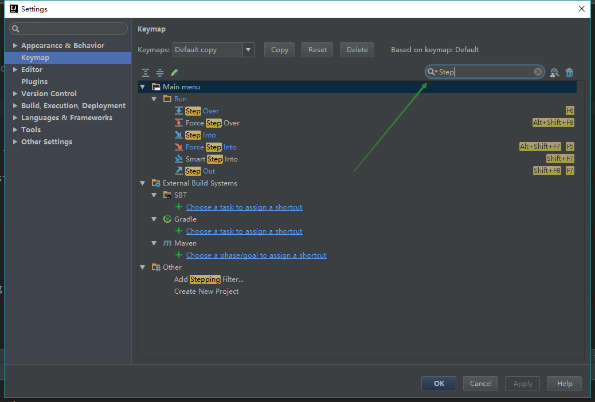Click the Smart Step Into action icon

pos(178,159)
